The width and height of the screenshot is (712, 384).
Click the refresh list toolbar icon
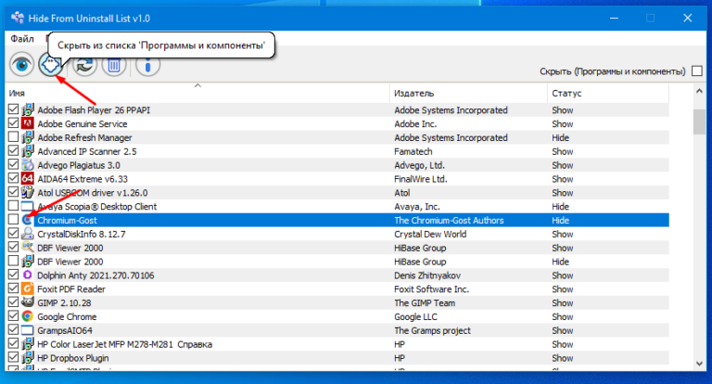[85, 66]
